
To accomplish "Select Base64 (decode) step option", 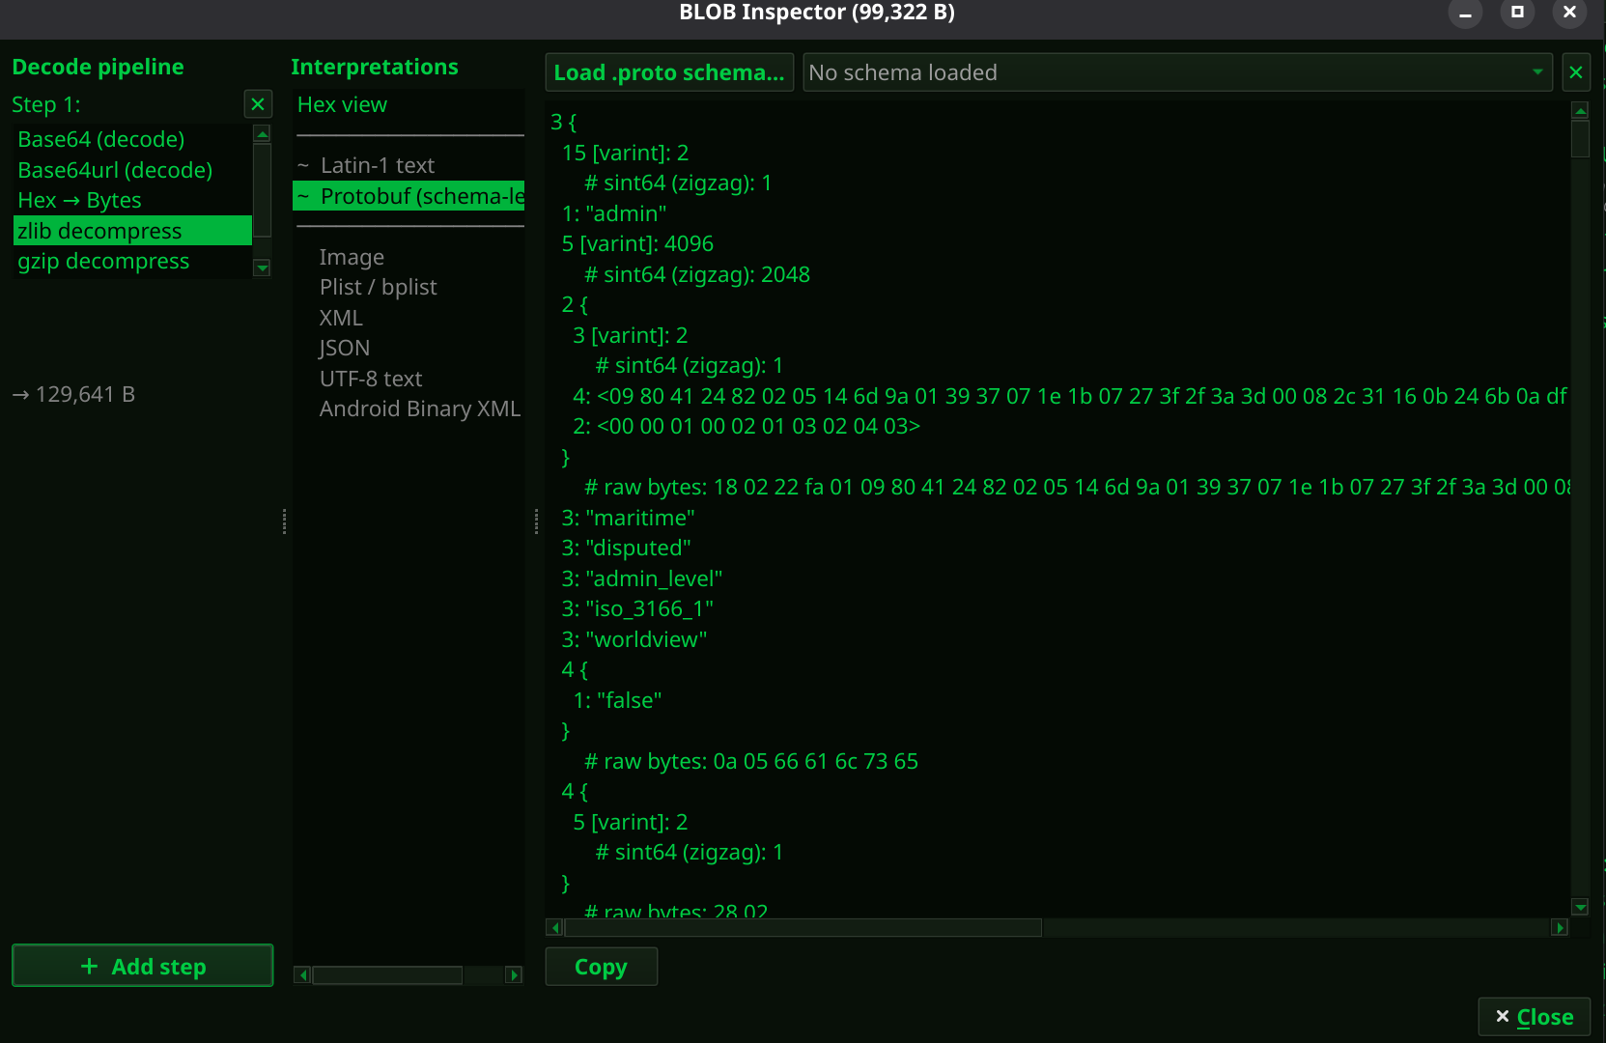I will 132,139.
